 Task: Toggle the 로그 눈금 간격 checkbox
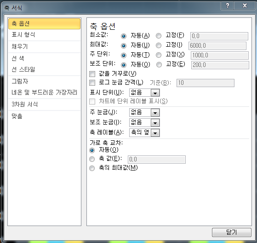coord(92,83)
